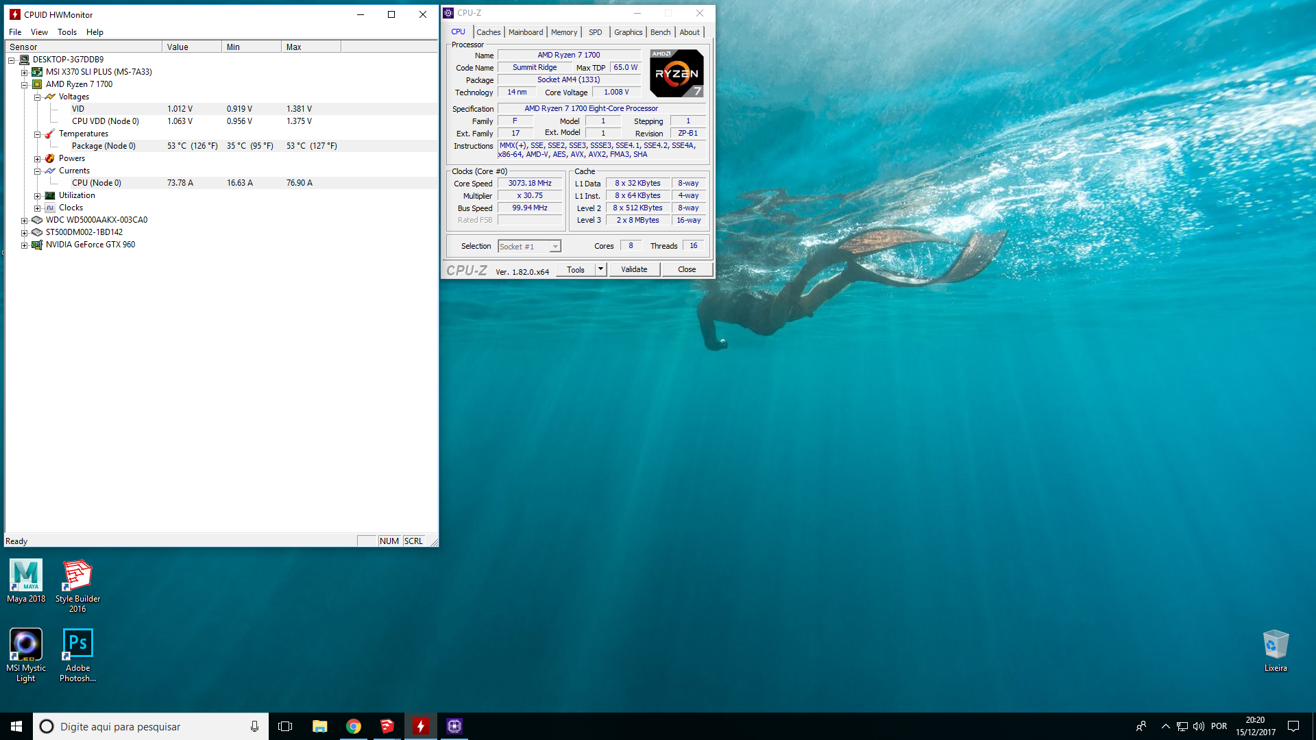Open Style Builder 2016 desktop icon

(77, 586)
